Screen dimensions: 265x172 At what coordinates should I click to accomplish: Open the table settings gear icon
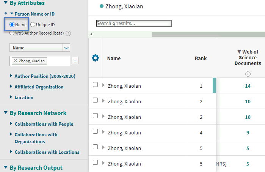[95, 58]
